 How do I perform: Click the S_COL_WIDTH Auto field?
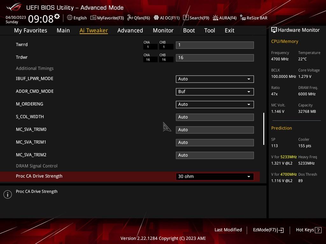(215, 117)
